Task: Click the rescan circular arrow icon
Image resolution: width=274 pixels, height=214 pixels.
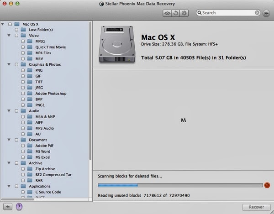Action: pos(176,13)
